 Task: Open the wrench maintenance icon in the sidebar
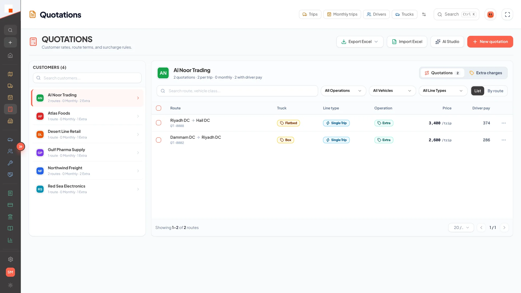[10, 163]
